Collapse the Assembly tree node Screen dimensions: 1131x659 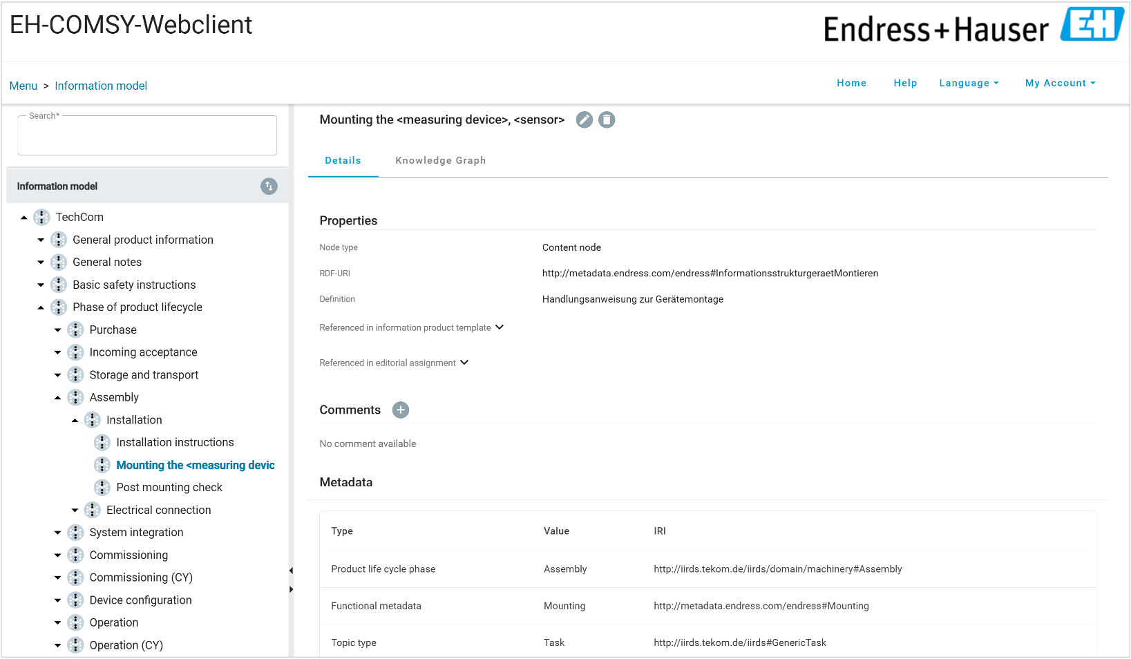(58, 398)
